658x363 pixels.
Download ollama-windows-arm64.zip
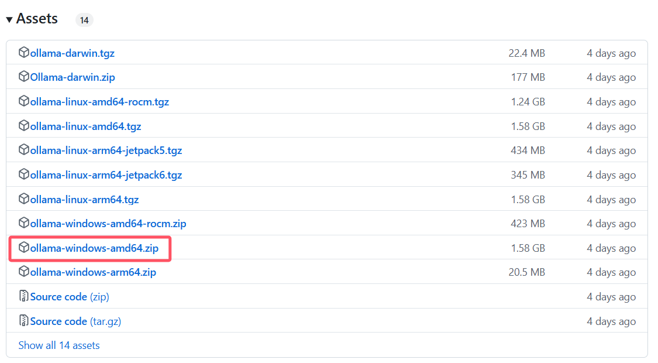point(93,272)
